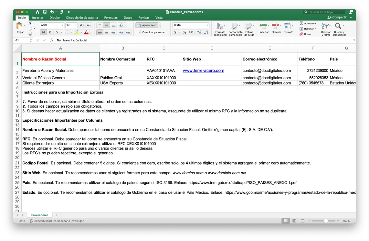Open Buscar y seleccionar
369x241 pixels.
pyautogui.click(x=339, y=29)
